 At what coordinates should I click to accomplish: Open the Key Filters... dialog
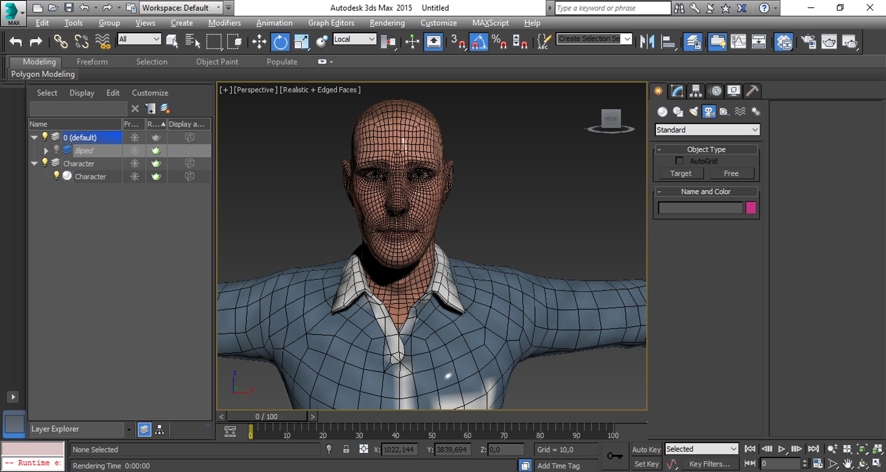pos(709,464)
